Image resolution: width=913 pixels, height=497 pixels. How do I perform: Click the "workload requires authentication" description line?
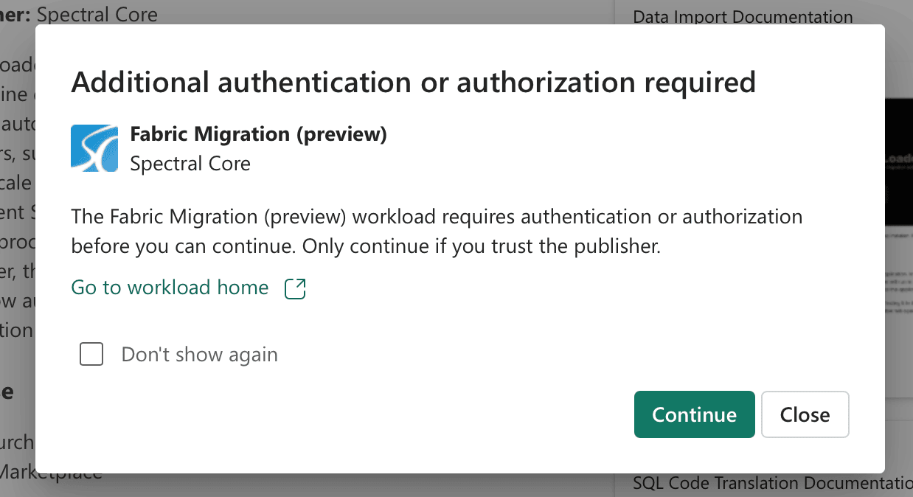click(x=437, y=218)
